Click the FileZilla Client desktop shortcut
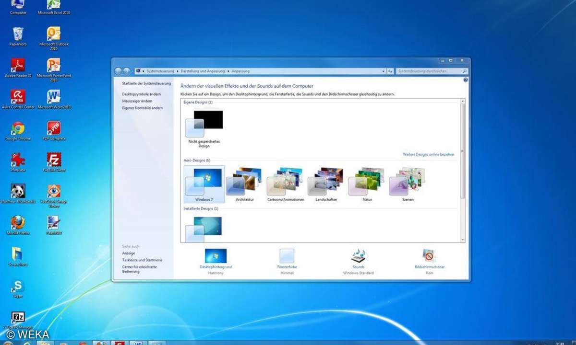Viewport: 576px width, 345px height. 54,162
